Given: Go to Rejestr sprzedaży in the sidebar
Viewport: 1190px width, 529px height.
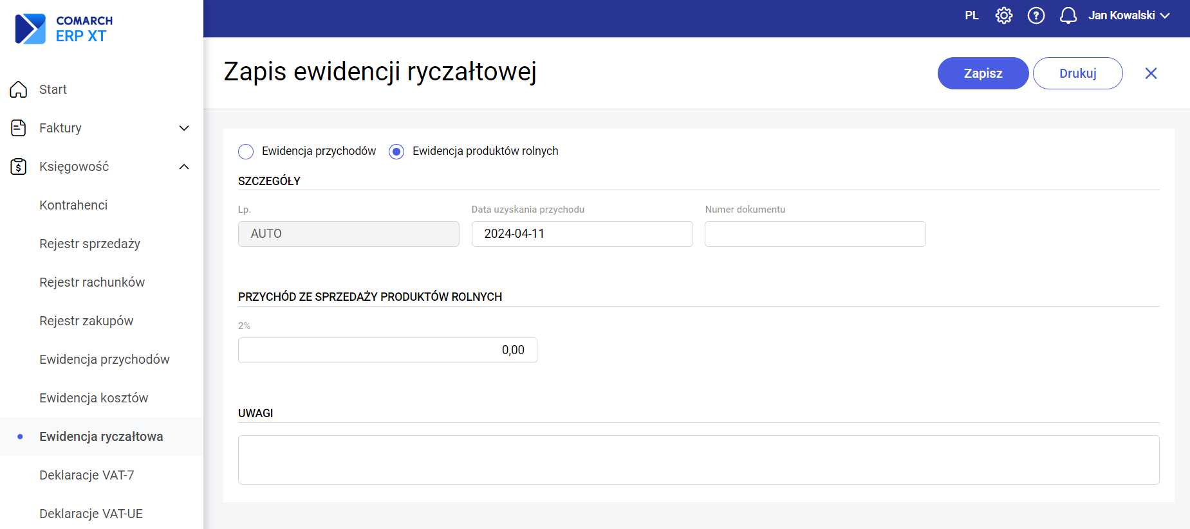Looking at the screenshot, I should click(x=89, y=244).
